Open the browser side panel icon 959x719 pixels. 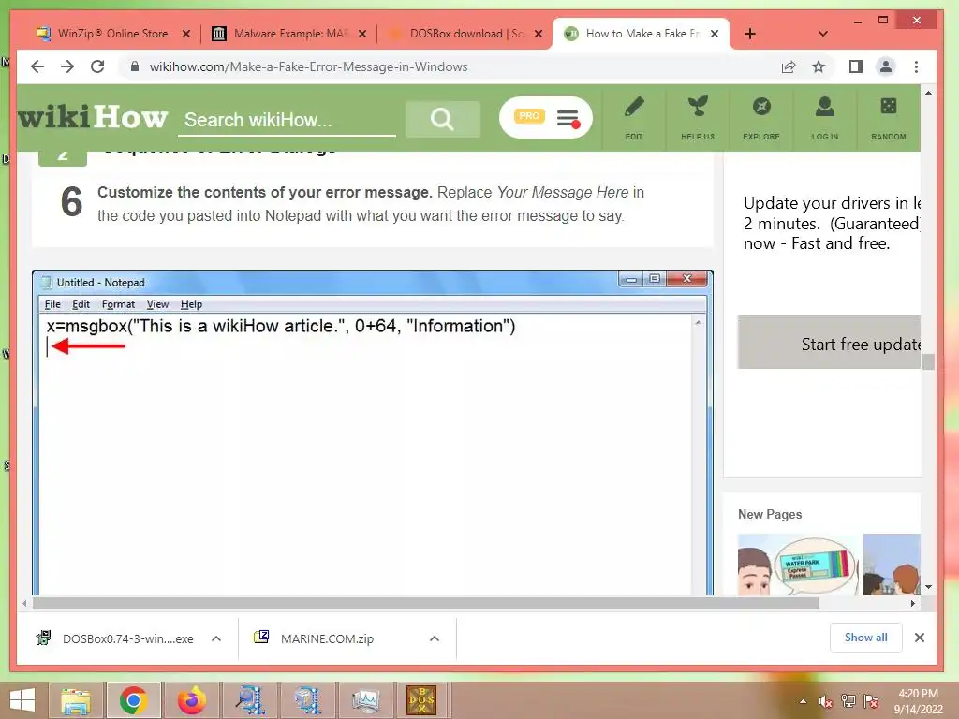coord(856,66)
